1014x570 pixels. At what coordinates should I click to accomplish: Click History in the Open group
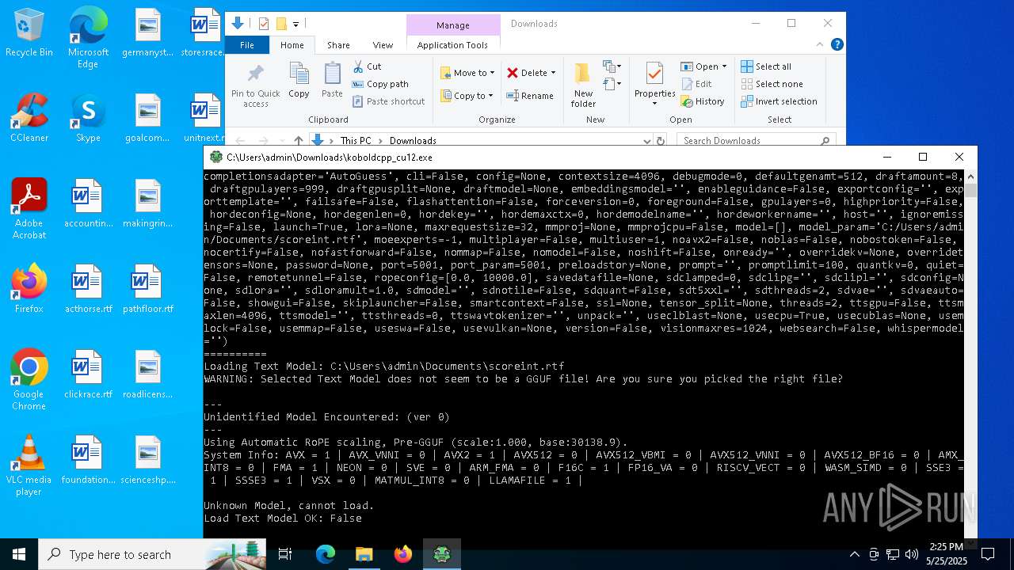[x=703, y=101]
